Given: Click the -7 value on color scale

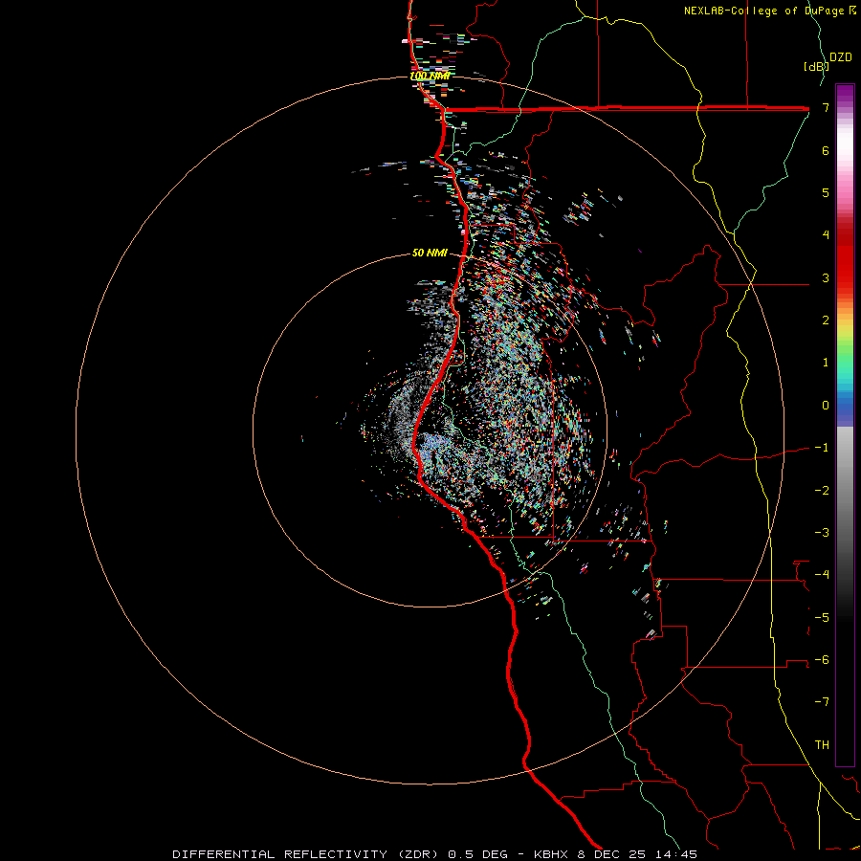Looking at the screenshot, I should click(822, 702).
